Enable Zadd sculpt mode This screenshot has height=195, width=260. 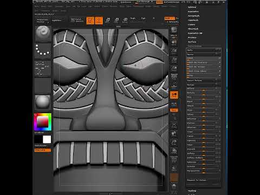(170, 18)
